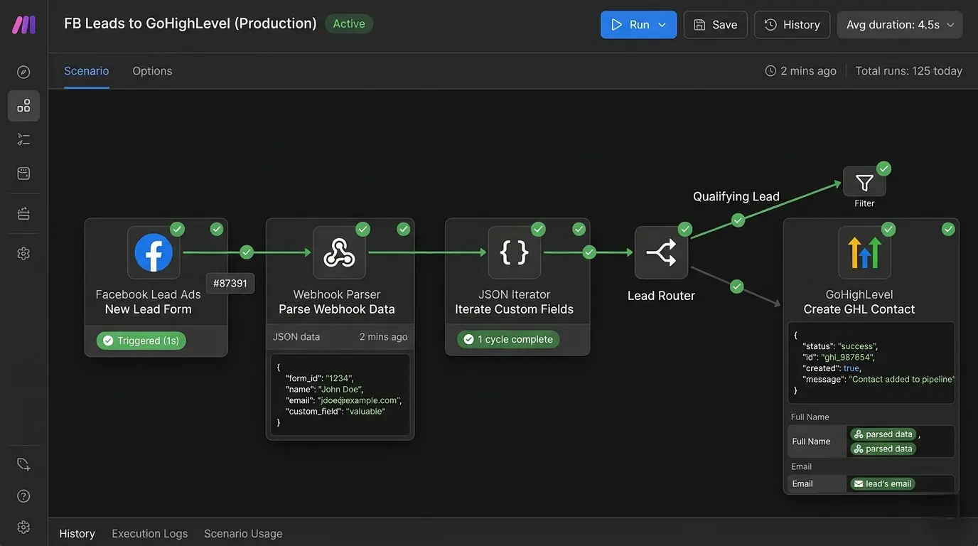This screenshot has width=978, height=546.
Task: Open the Scenario Usage tab
Action: pyautogui.click(x=243, y=533)
